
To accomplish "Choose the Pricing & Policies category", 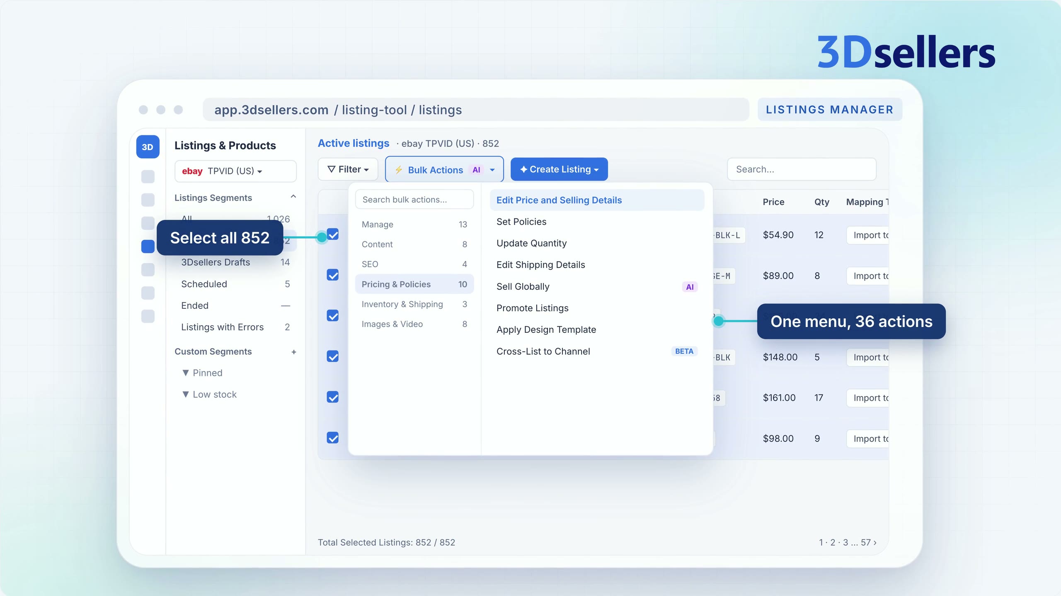I will (414, 284).
